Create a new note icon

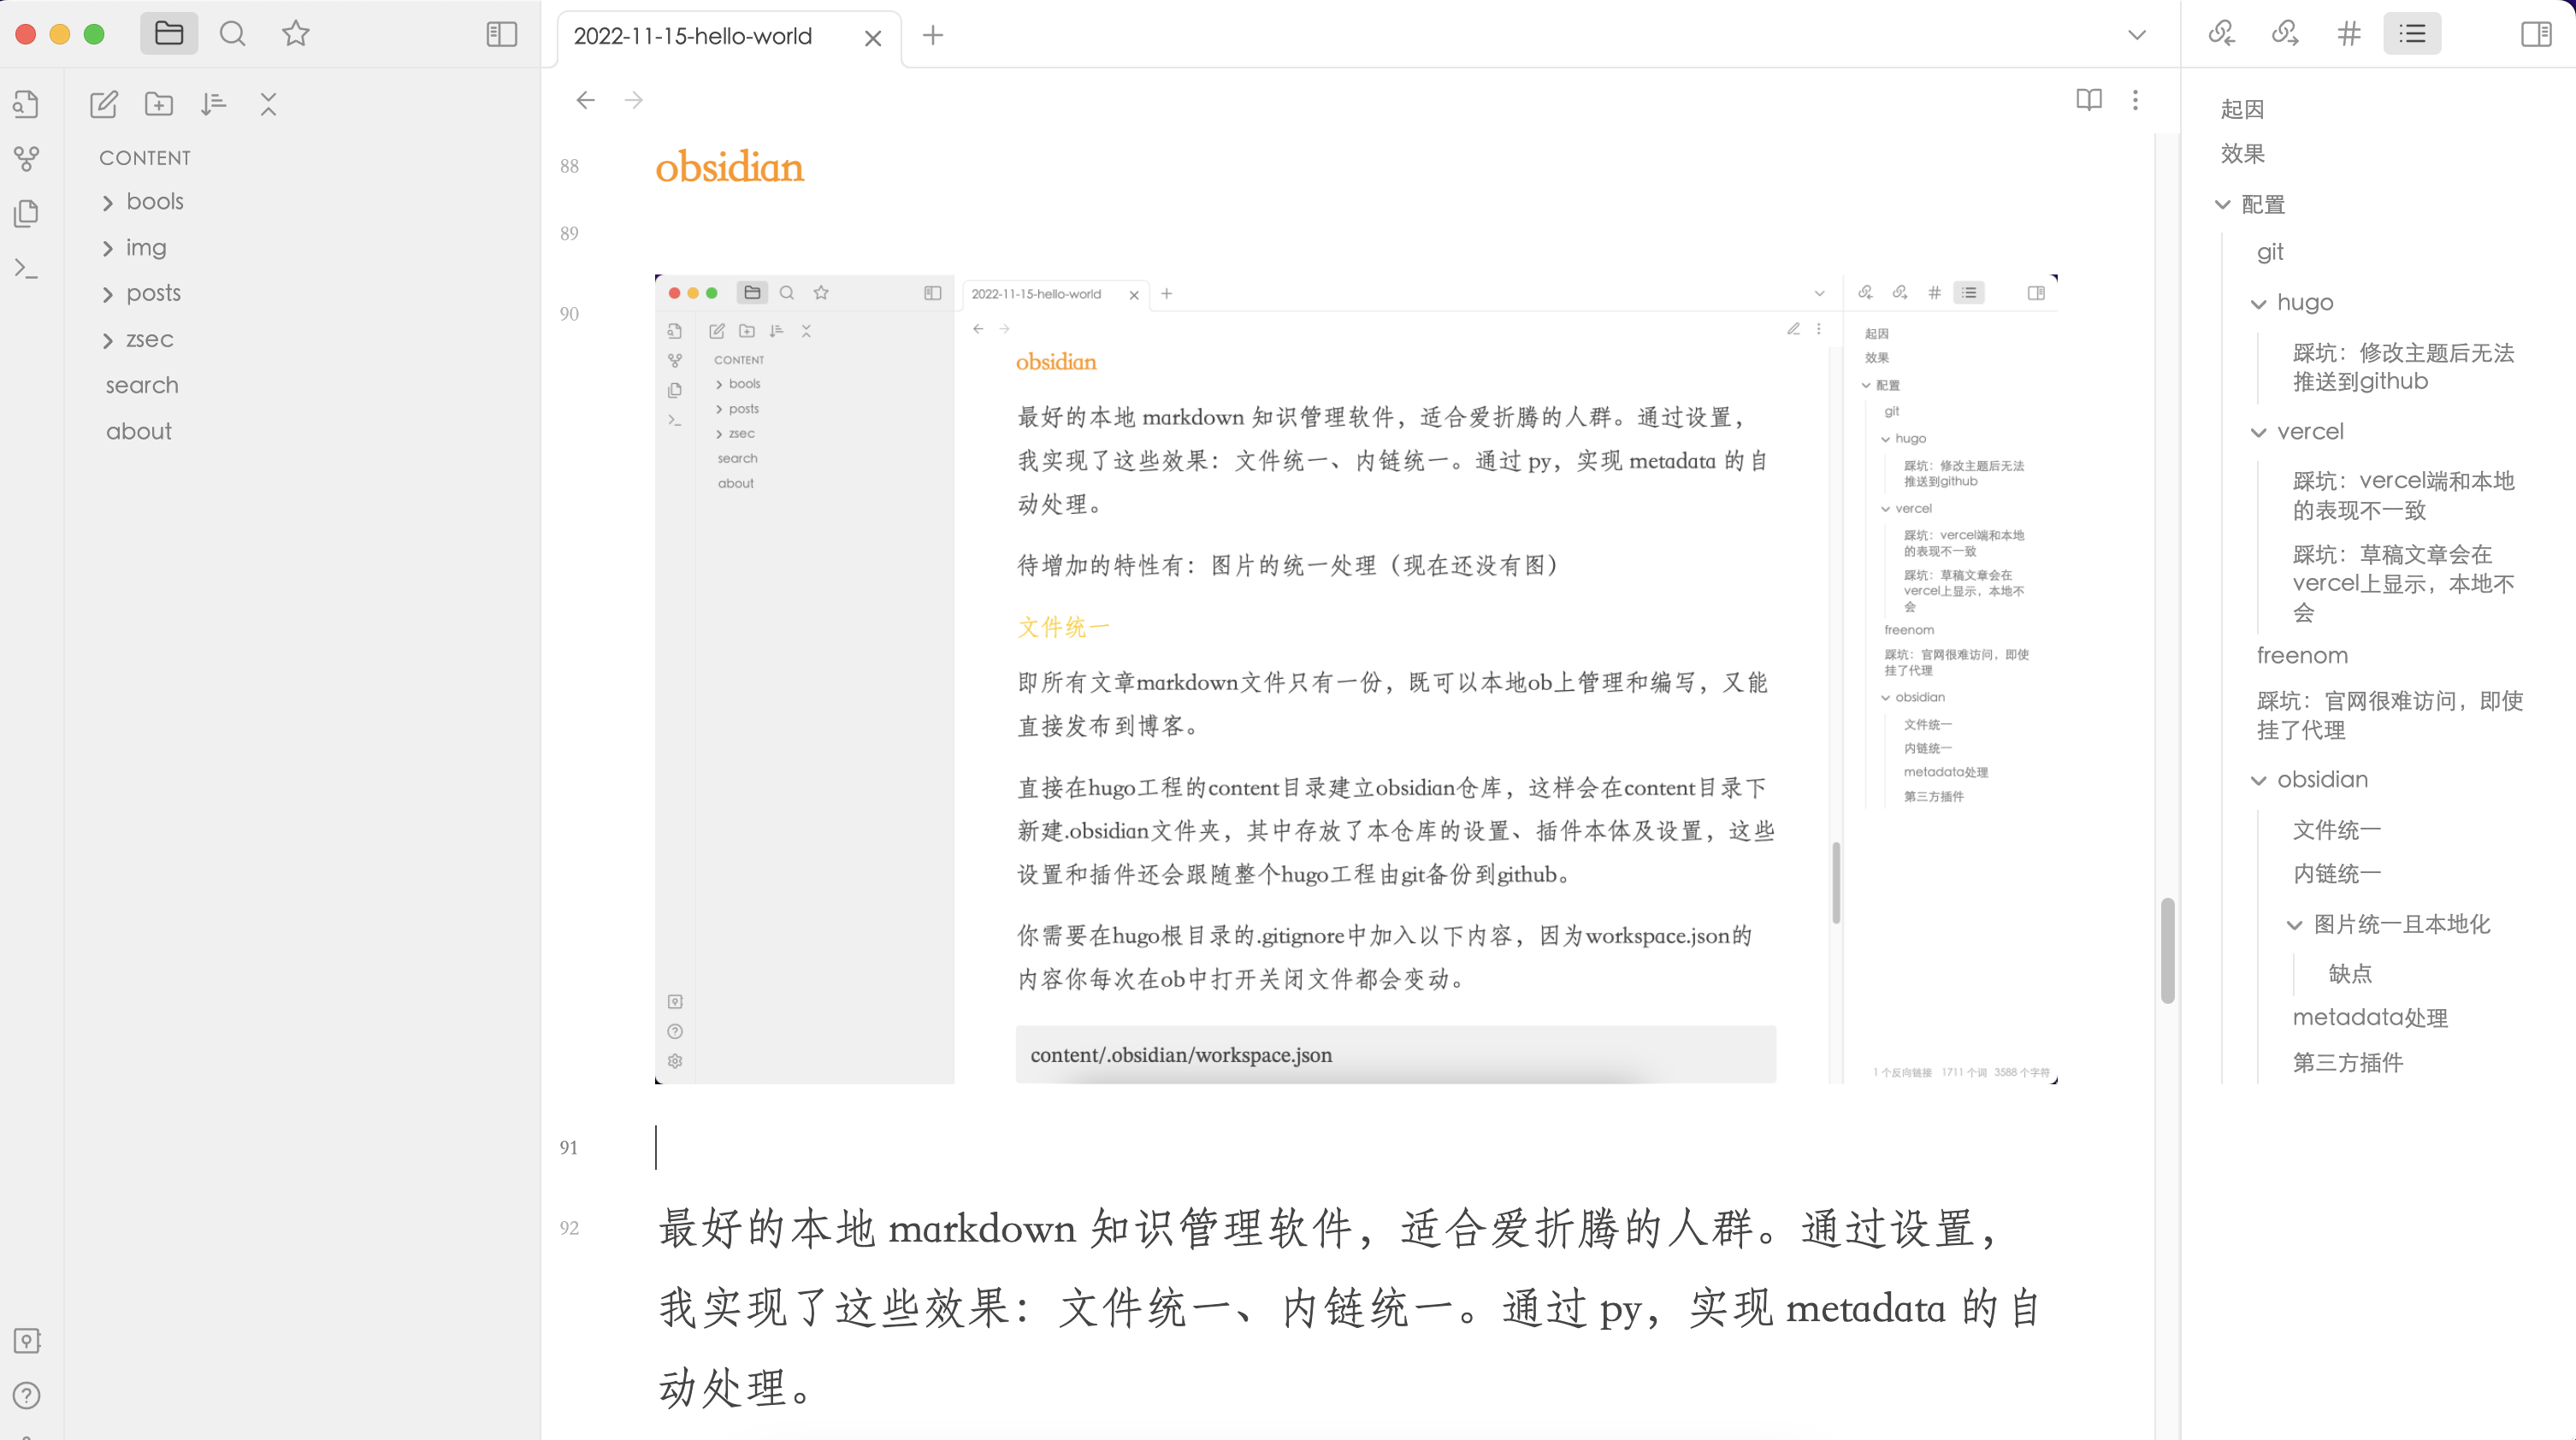coord(104,104)
